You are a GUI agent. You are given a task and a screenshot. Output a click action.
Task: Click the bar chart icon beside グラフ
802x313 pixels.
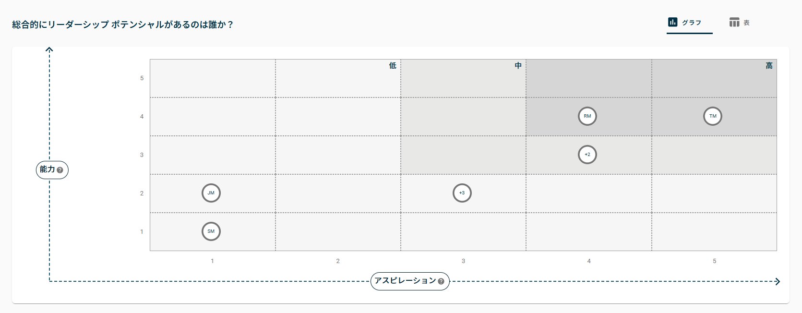[x=672, y=22]
